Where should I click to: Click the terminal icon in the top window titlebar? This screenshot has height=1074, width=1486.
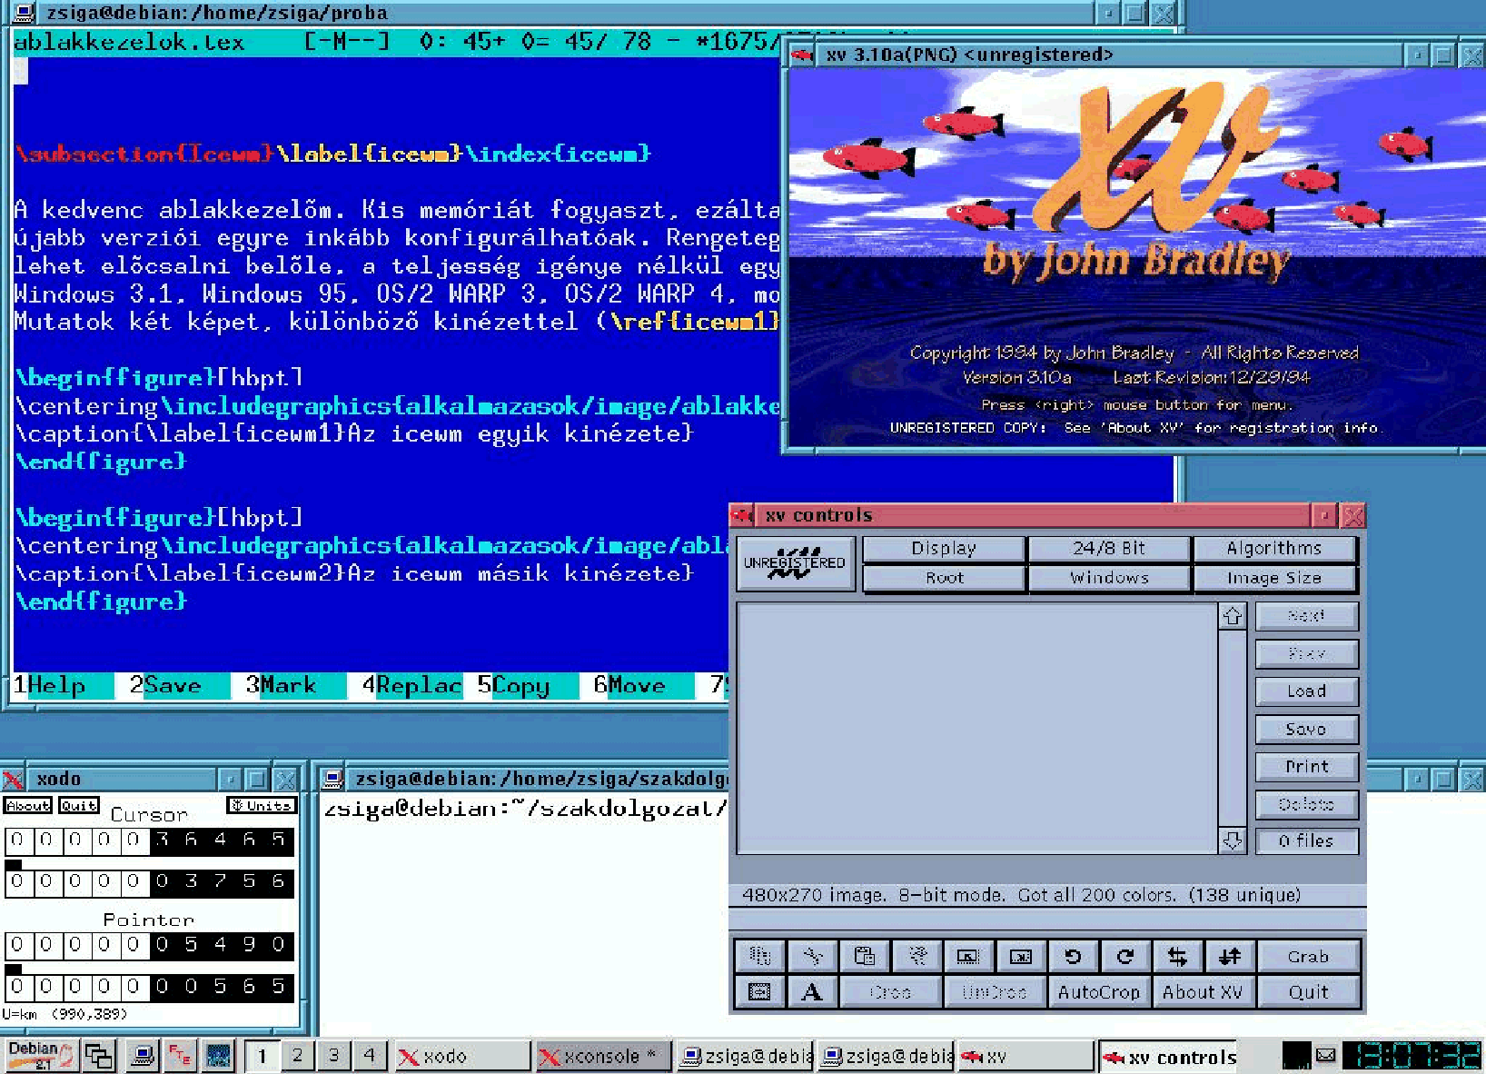25,13
